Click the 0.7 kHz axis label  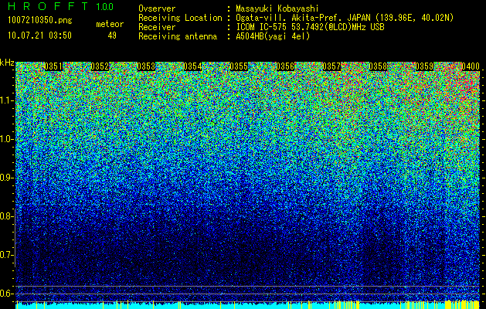point(6,255)
